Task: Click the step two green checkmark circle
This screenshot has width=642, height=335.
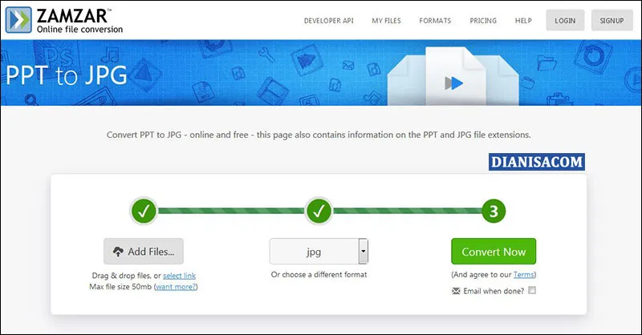Action: [319, 212]
